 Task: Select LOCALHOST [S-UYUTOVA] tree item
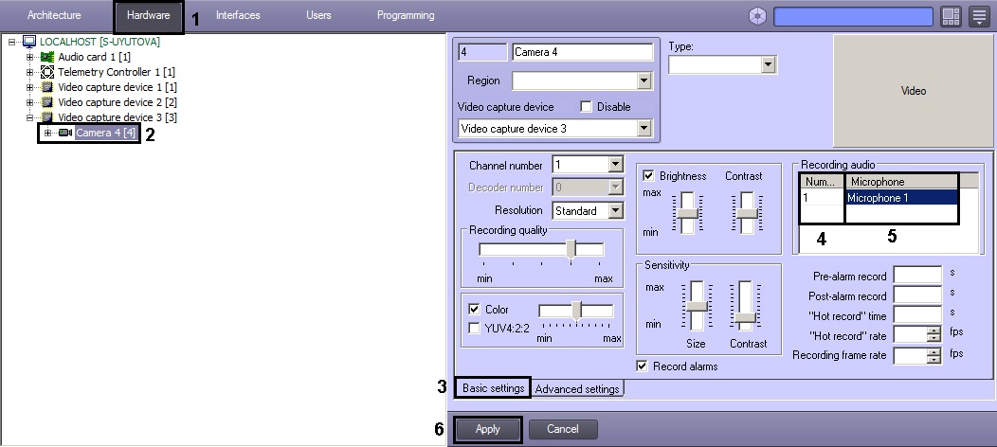(x=100, y=42)
